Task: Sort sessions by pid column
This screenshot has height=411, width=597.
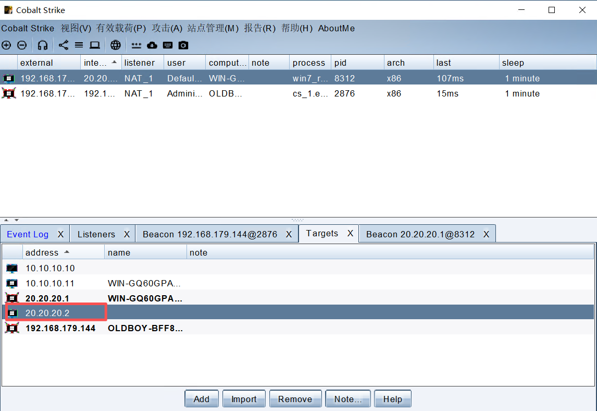Action: coord(357,63)
